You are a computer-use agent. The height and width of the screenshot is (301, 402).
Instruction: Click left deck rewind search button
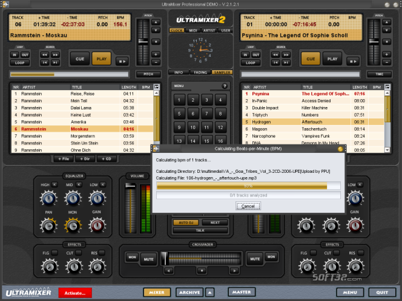[x=45, y=55]
